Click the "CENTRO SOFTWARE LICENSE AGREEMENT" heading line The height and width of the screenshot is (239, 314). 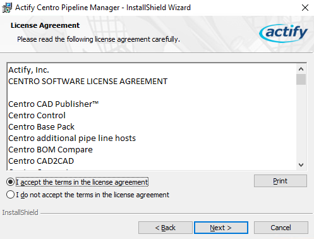88,82
